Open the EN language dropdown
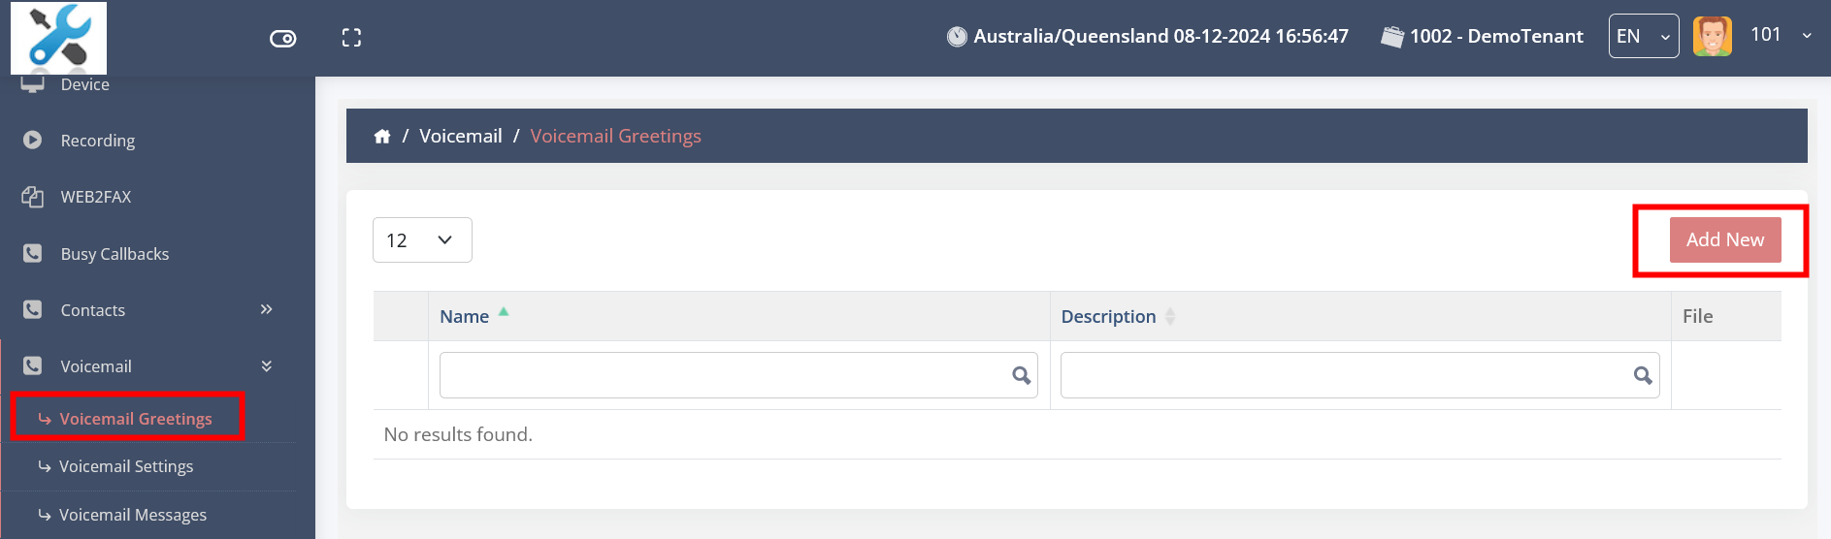The image size is (1831, 539). coord(1643,37)
